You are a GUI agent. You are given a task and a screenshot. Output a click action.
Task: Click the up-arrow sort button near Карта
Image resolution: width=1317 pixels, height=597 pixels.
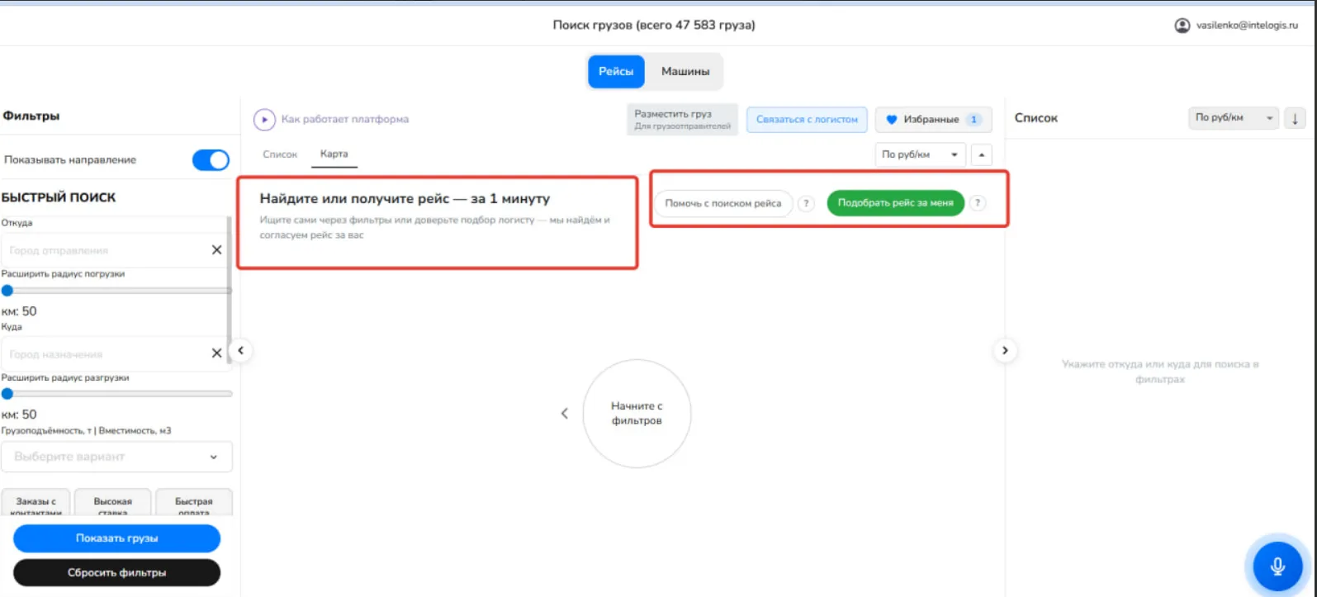pyautogui.click(x=982, y=154)
